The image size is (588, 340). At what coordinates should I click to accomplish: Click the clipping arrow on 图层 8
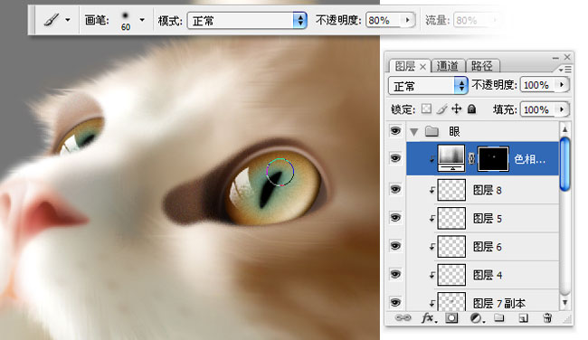click(432, 191)
